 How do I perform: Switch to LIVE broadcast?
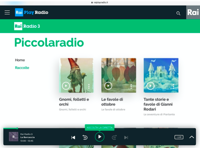coord(179,137)
